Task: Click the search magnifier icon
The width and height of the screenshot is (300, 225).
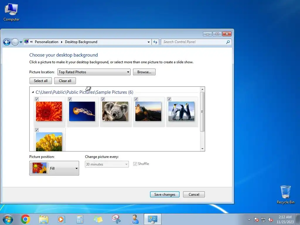Action: [x=228, y=42]
